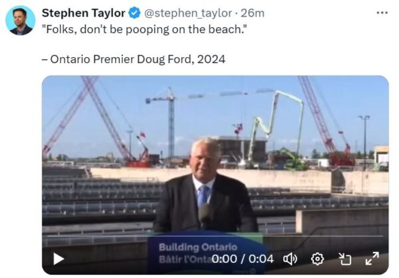Click the 0:00 / 0:04 time display
This screenshot has width=399, height=278.
point(243,259)
